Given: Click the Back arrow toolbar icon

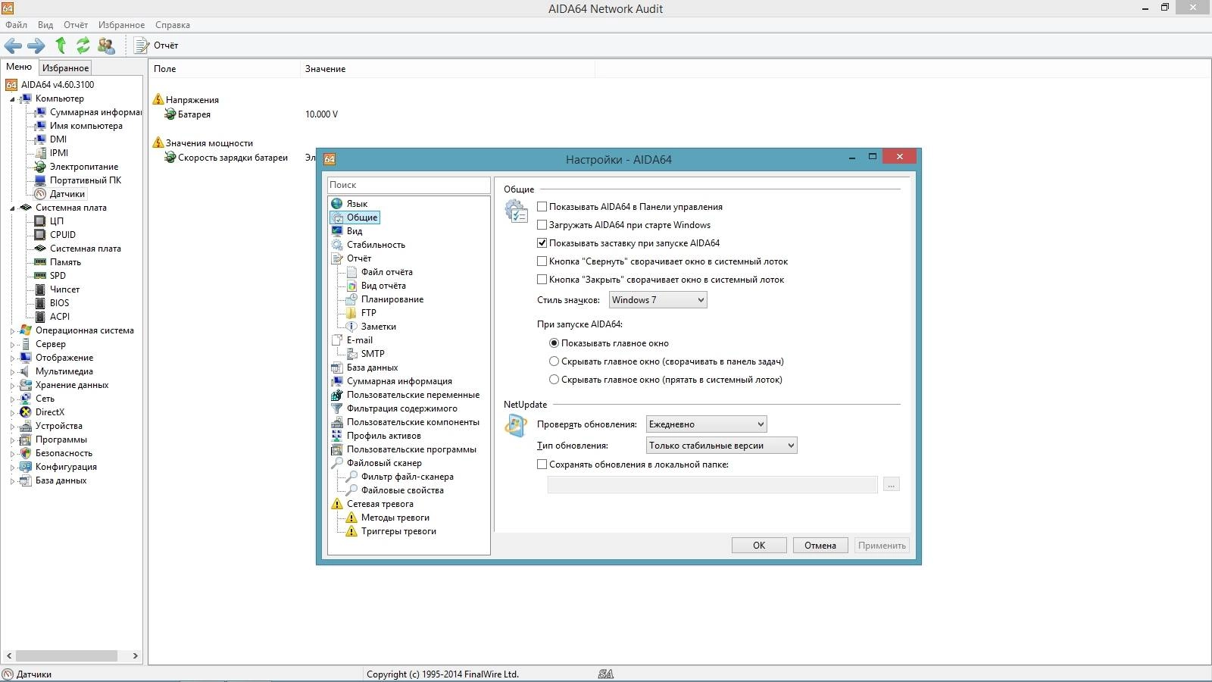Looking at the screenshot, I should 13,45.
